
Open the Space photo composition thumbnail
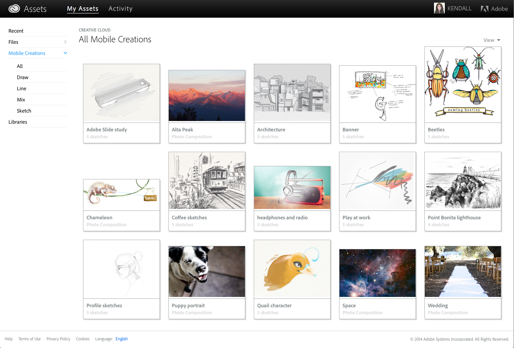[378, 273]
